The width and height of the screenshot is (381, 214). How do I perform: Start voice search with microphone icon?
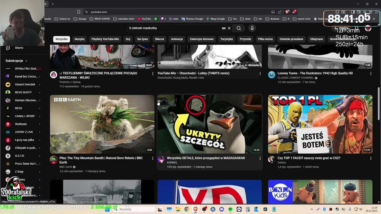click(252, 28)
